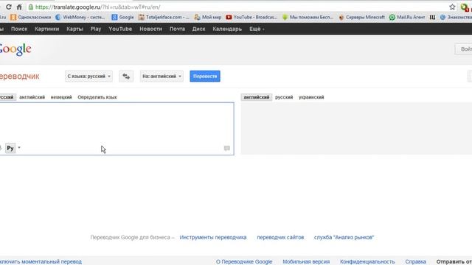The image size is (472, 265).
Task: Open the С языка: русский dropdown
Action: click(x=88, y=77)
